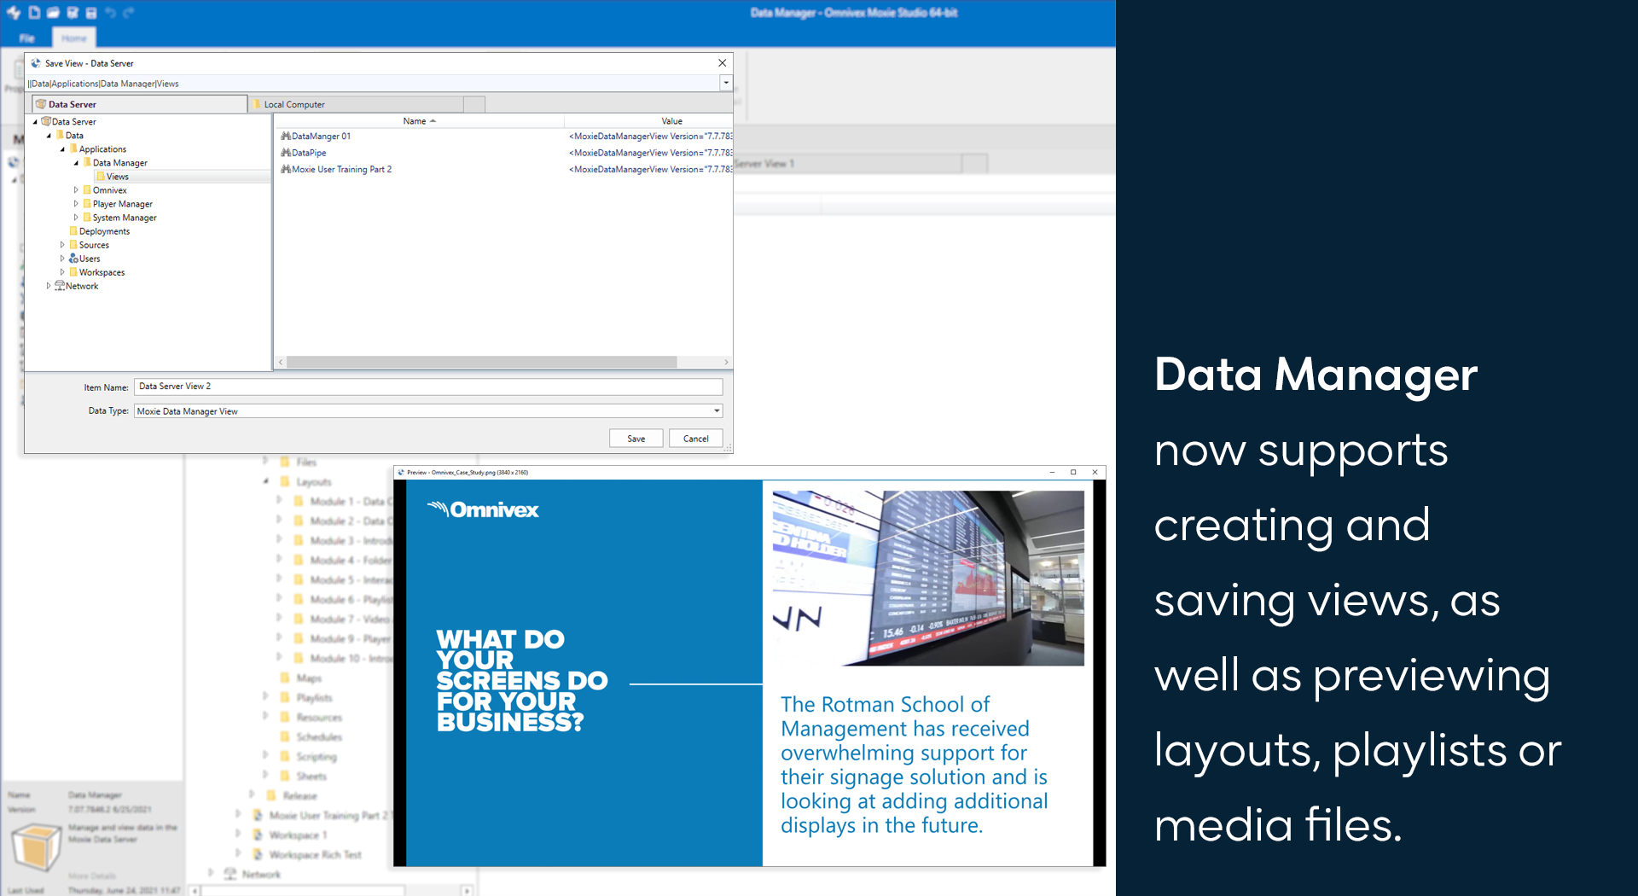The height and width of the screenshot is (896, 1638).
Task: Click the Value cell of DataPipe
Action: 650,153
